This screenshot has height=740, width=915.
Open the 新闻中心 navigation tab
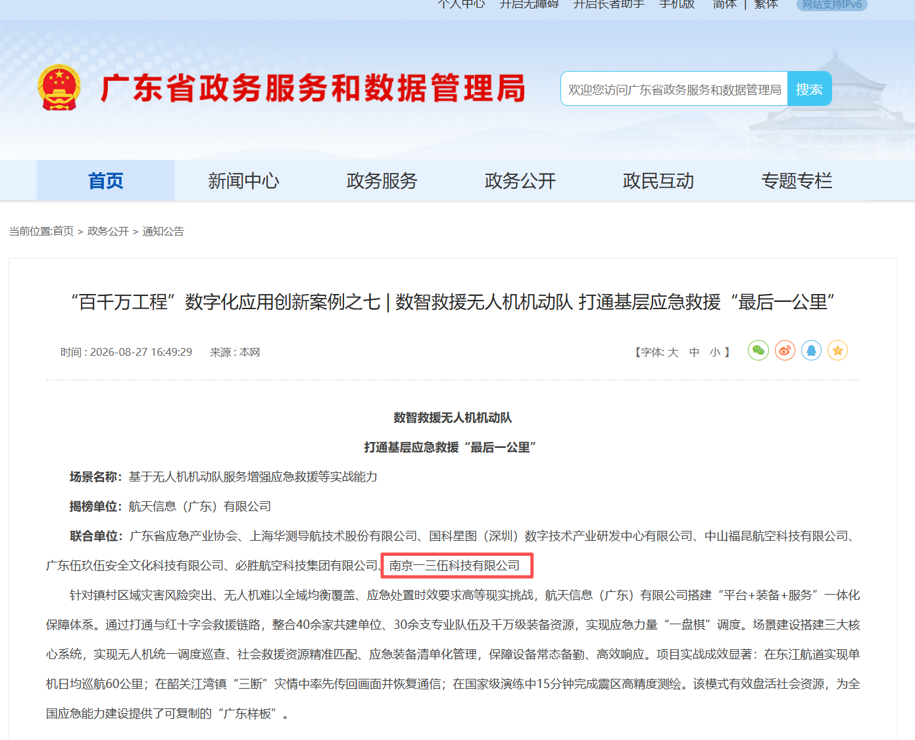pos(244,181)
